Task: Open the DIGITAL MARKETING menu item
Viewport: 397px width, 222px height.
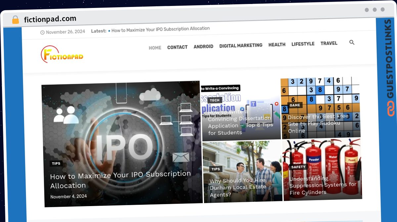Action: click(x=241, y=45)
